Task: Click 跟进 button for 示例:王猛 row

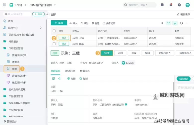Action: pos(64,38)
